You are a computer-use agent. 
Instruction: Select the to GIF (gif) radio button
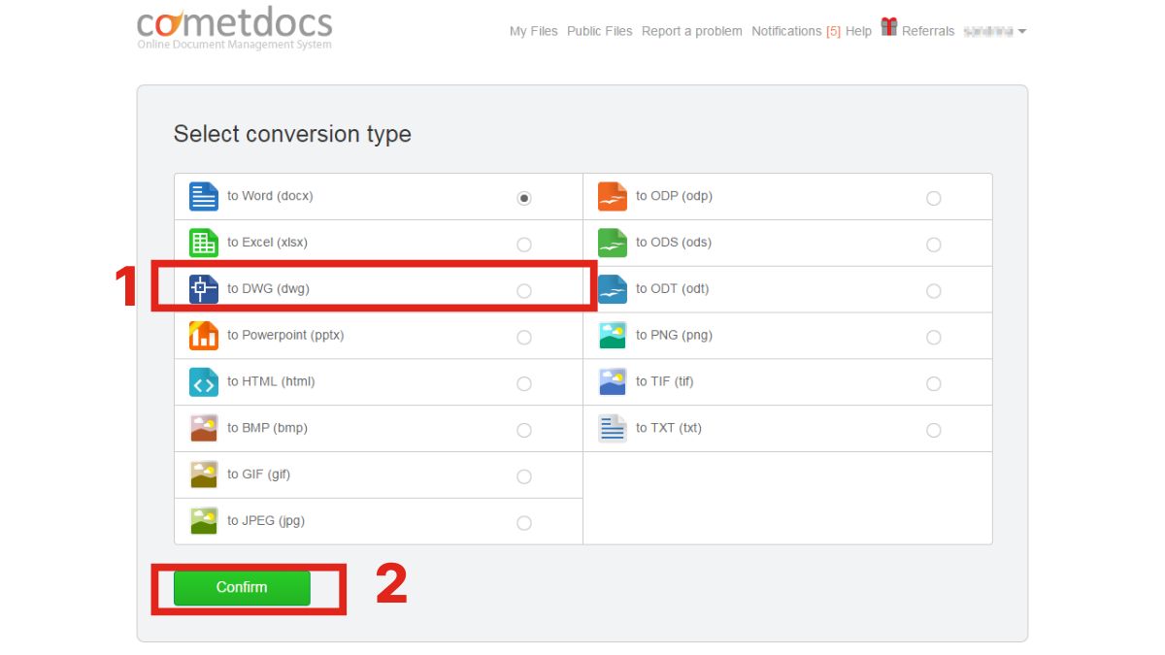[524, 476]
